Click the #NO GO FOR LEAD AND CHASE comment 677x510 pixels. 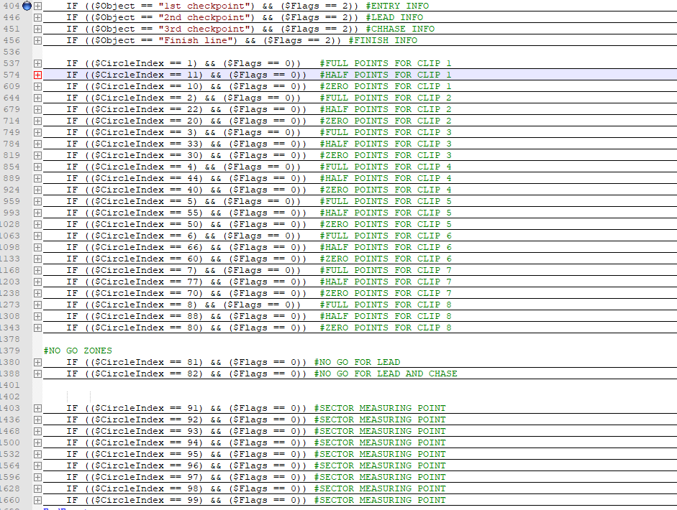386,374
